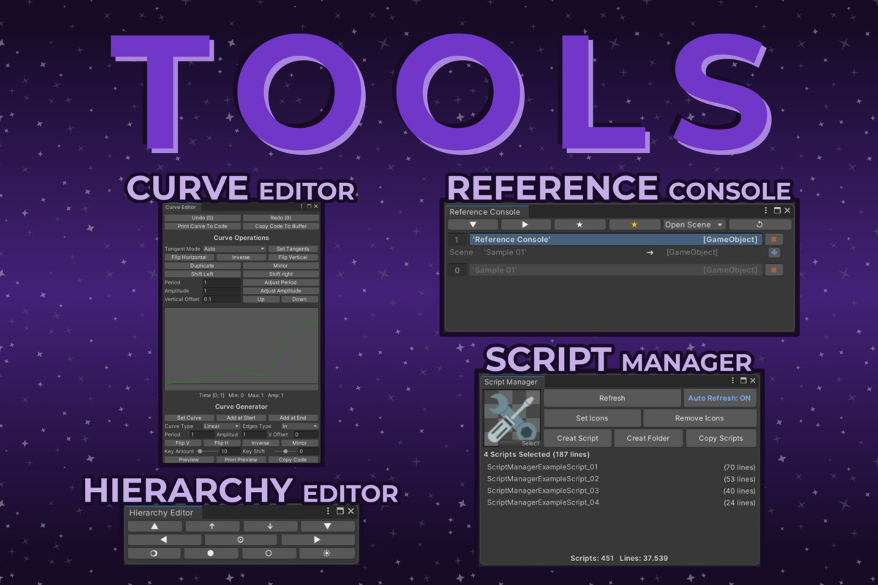Click the thin down arrow in Hierarchy Editor

[x=270, y=526]
